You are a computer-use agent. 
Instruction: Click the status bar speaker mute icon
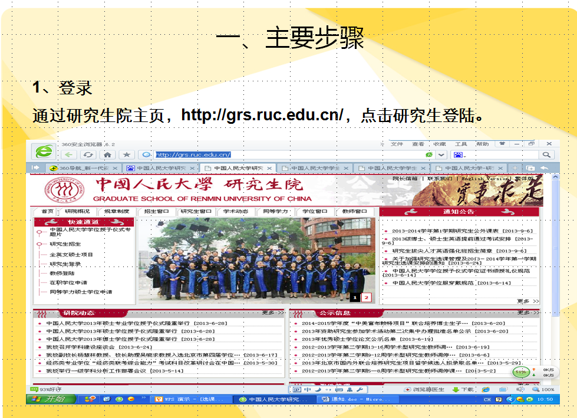point(520,389)
